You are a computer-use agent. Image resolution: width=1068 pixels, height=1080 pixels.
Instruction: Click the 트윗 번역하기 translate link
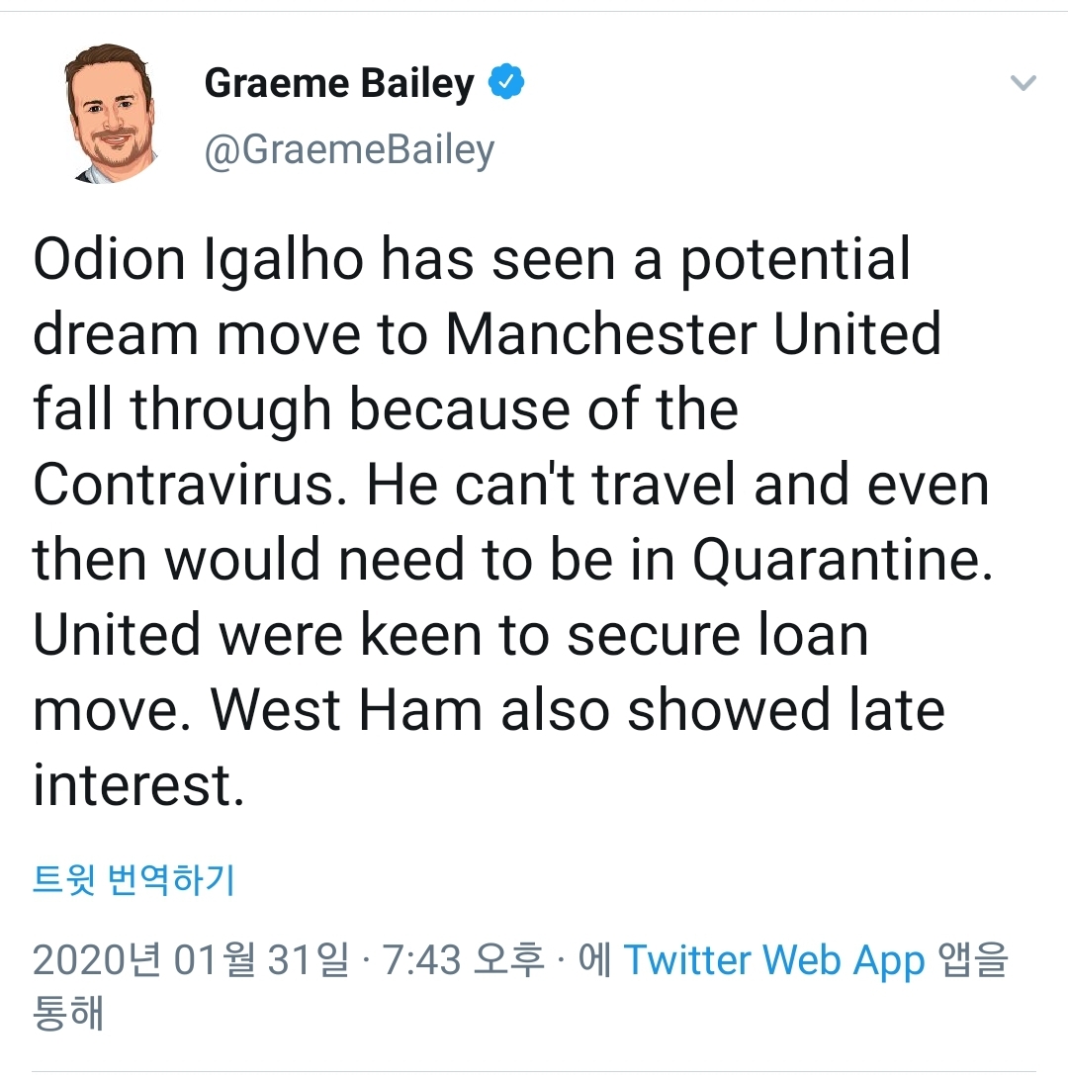coord(133,878)
